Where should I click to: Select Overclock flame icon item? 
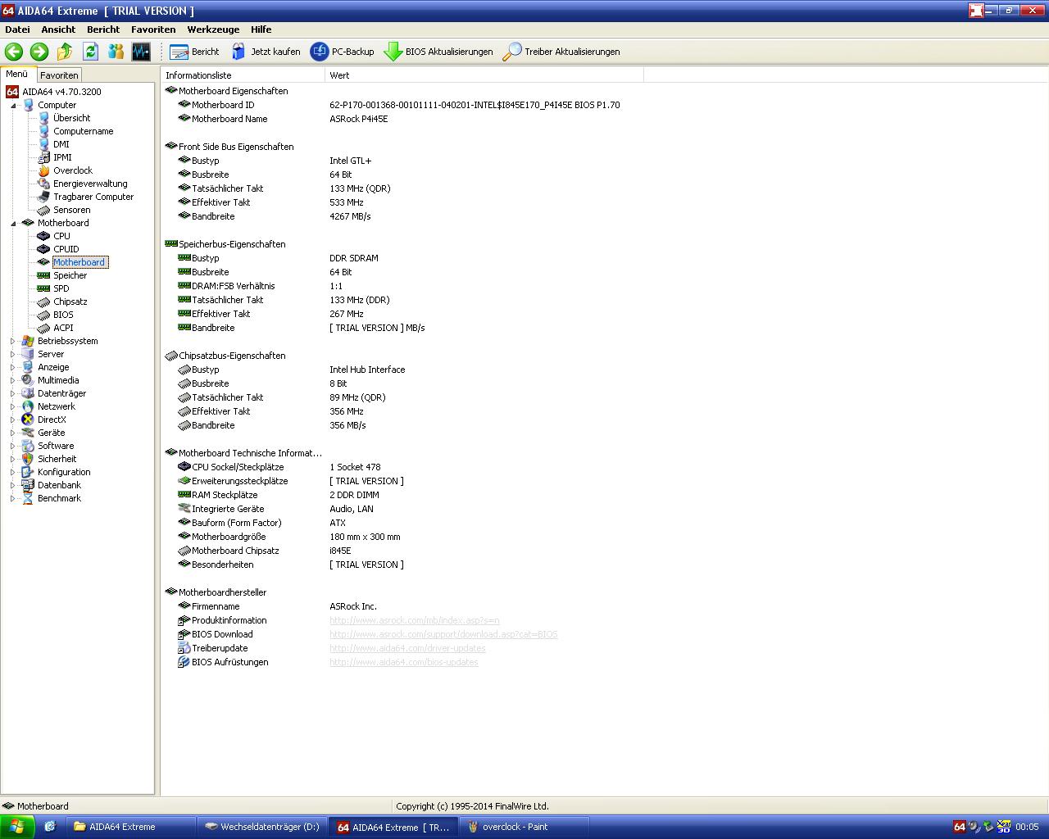[44, 170]
